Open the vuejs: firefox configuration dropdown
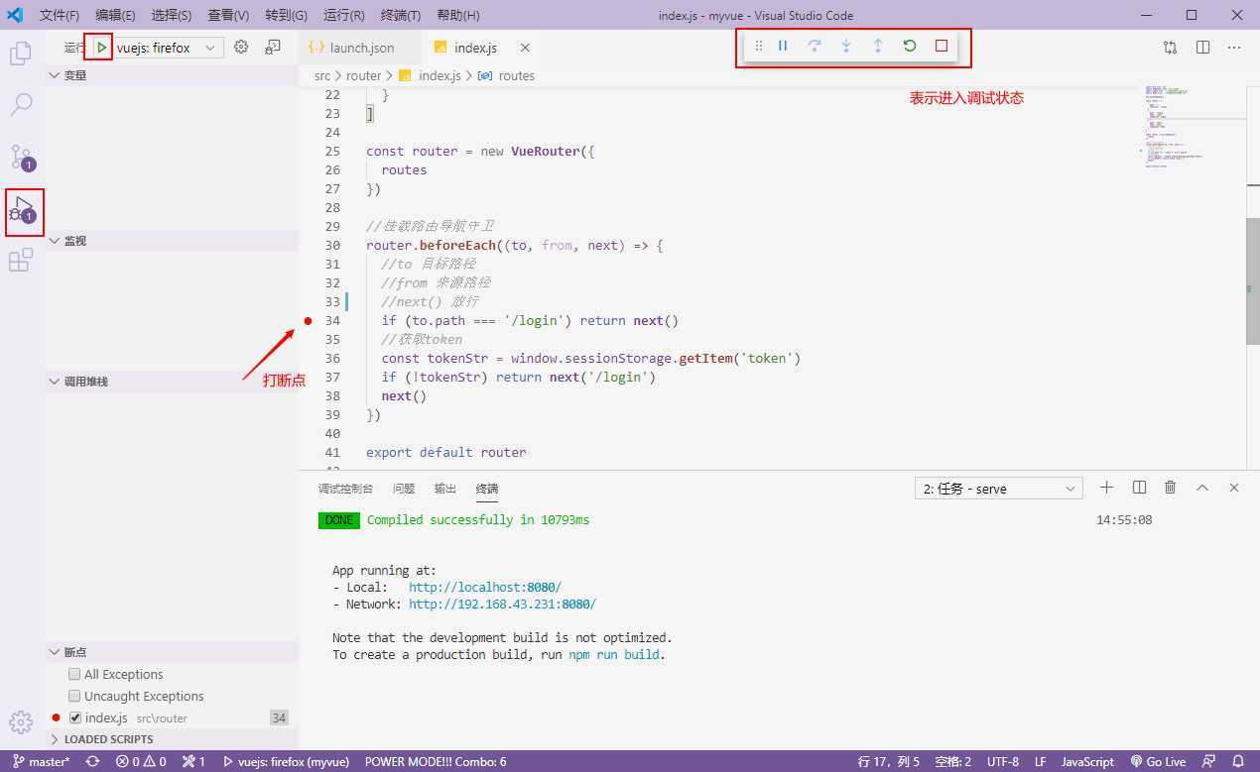The image size is (1260, 772). click(169, 48)
